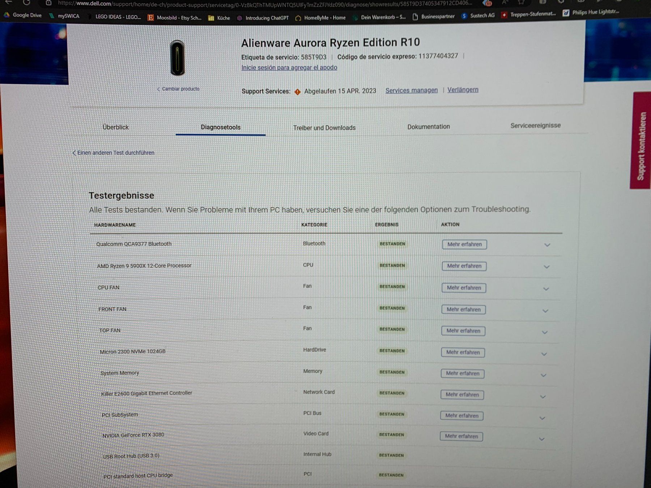Image resolution: width=651 pixels, height=488 pixels.
Task: Click the USB Root Hub (USB 3.0) entry
Action: (x=131, y=456)
